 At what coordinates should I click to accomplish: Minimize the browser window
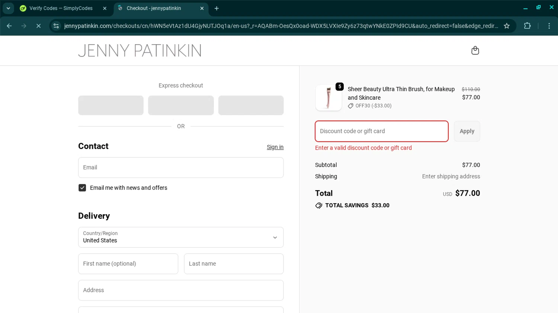point(525,8)
